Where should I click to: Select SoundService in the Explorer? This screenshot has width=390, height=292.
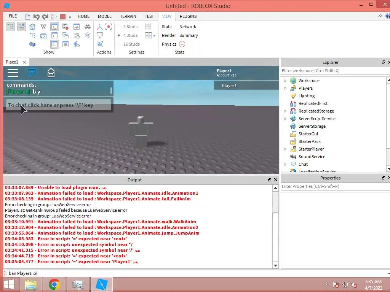(312, 157)
